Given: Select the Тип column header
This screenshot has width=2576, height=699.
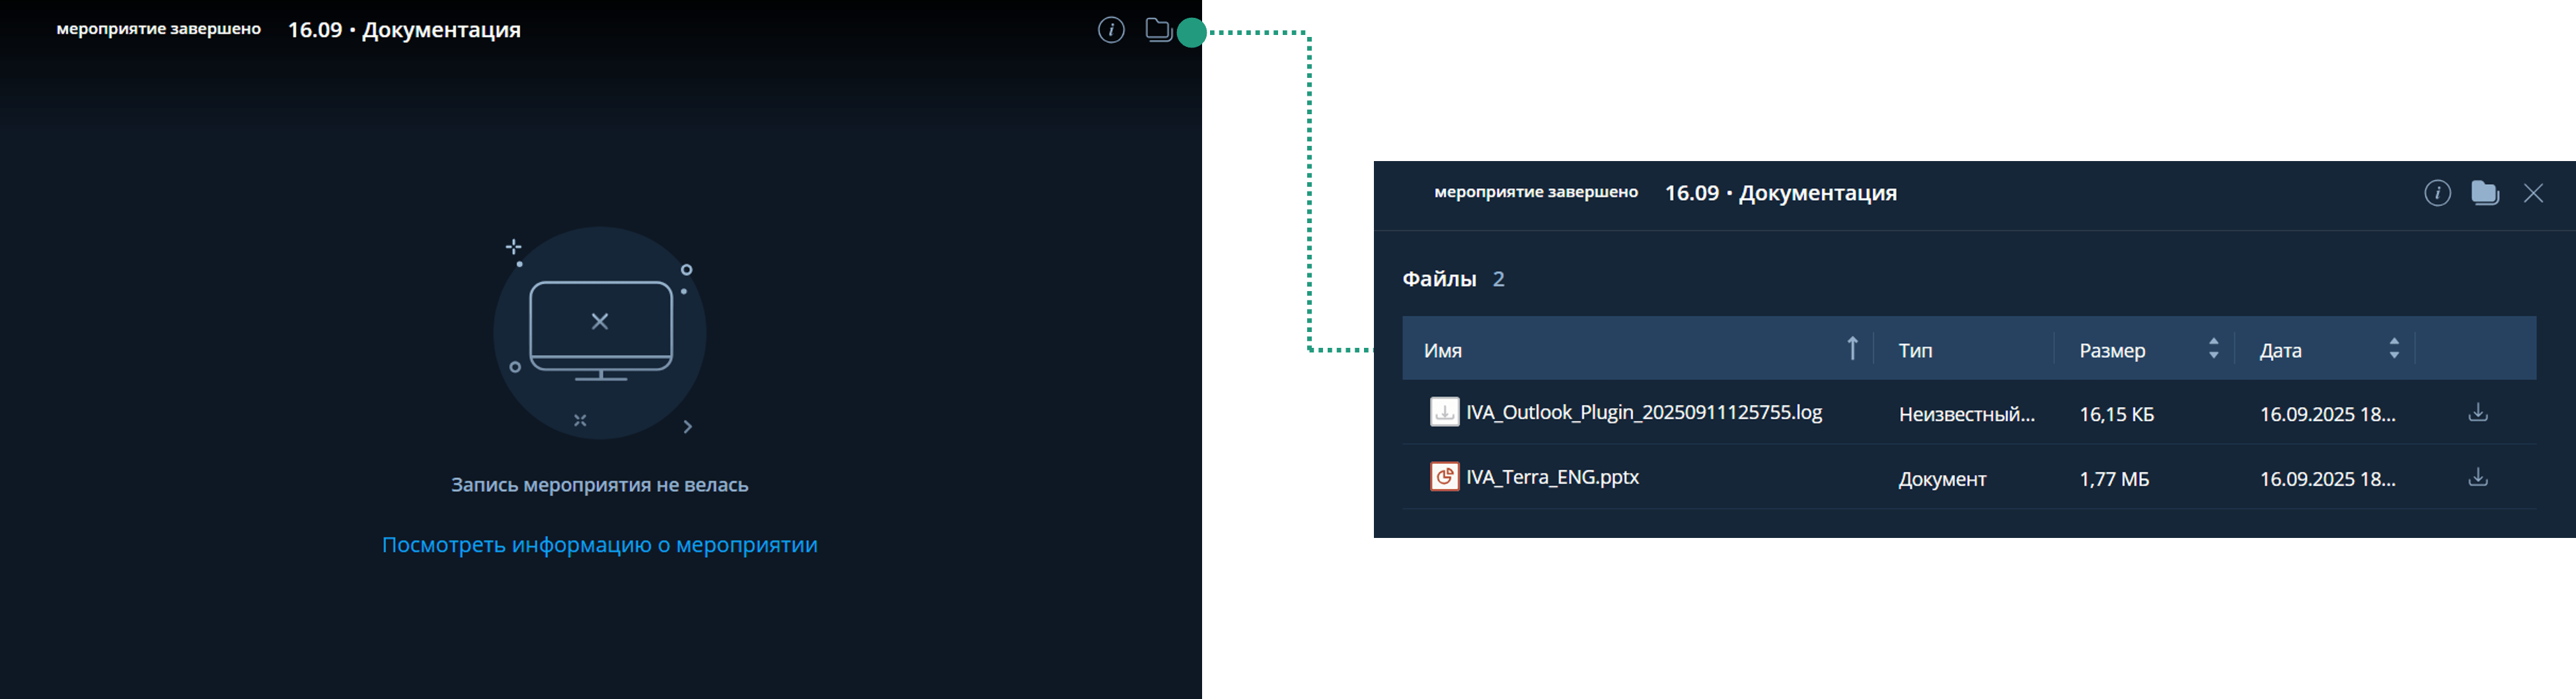Looking at the screenshot, I should (x=1915, y=350).
